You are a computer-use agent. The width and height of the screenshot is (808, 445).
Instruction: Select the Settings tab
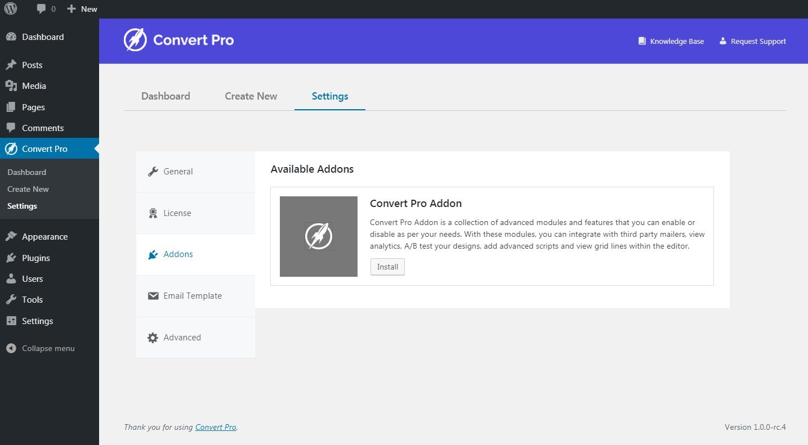(330, 96)
